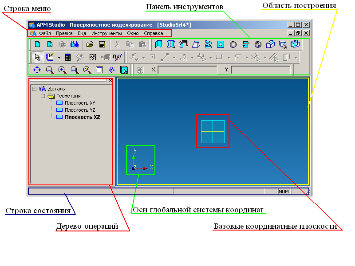355x266 pixels.
Task: Click the copy pages icon
Action: [x=130, y=44]
